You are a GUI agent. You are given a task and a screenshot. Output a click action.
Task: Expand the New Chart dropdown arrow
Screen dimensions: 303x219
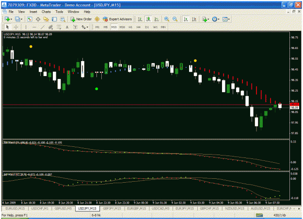point(11,19)
